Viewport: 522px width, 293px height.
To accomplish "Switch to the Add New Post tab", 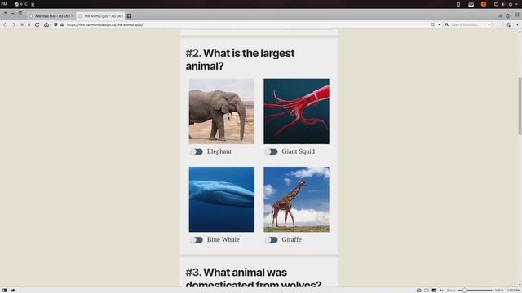I will [x=51, y=16].
